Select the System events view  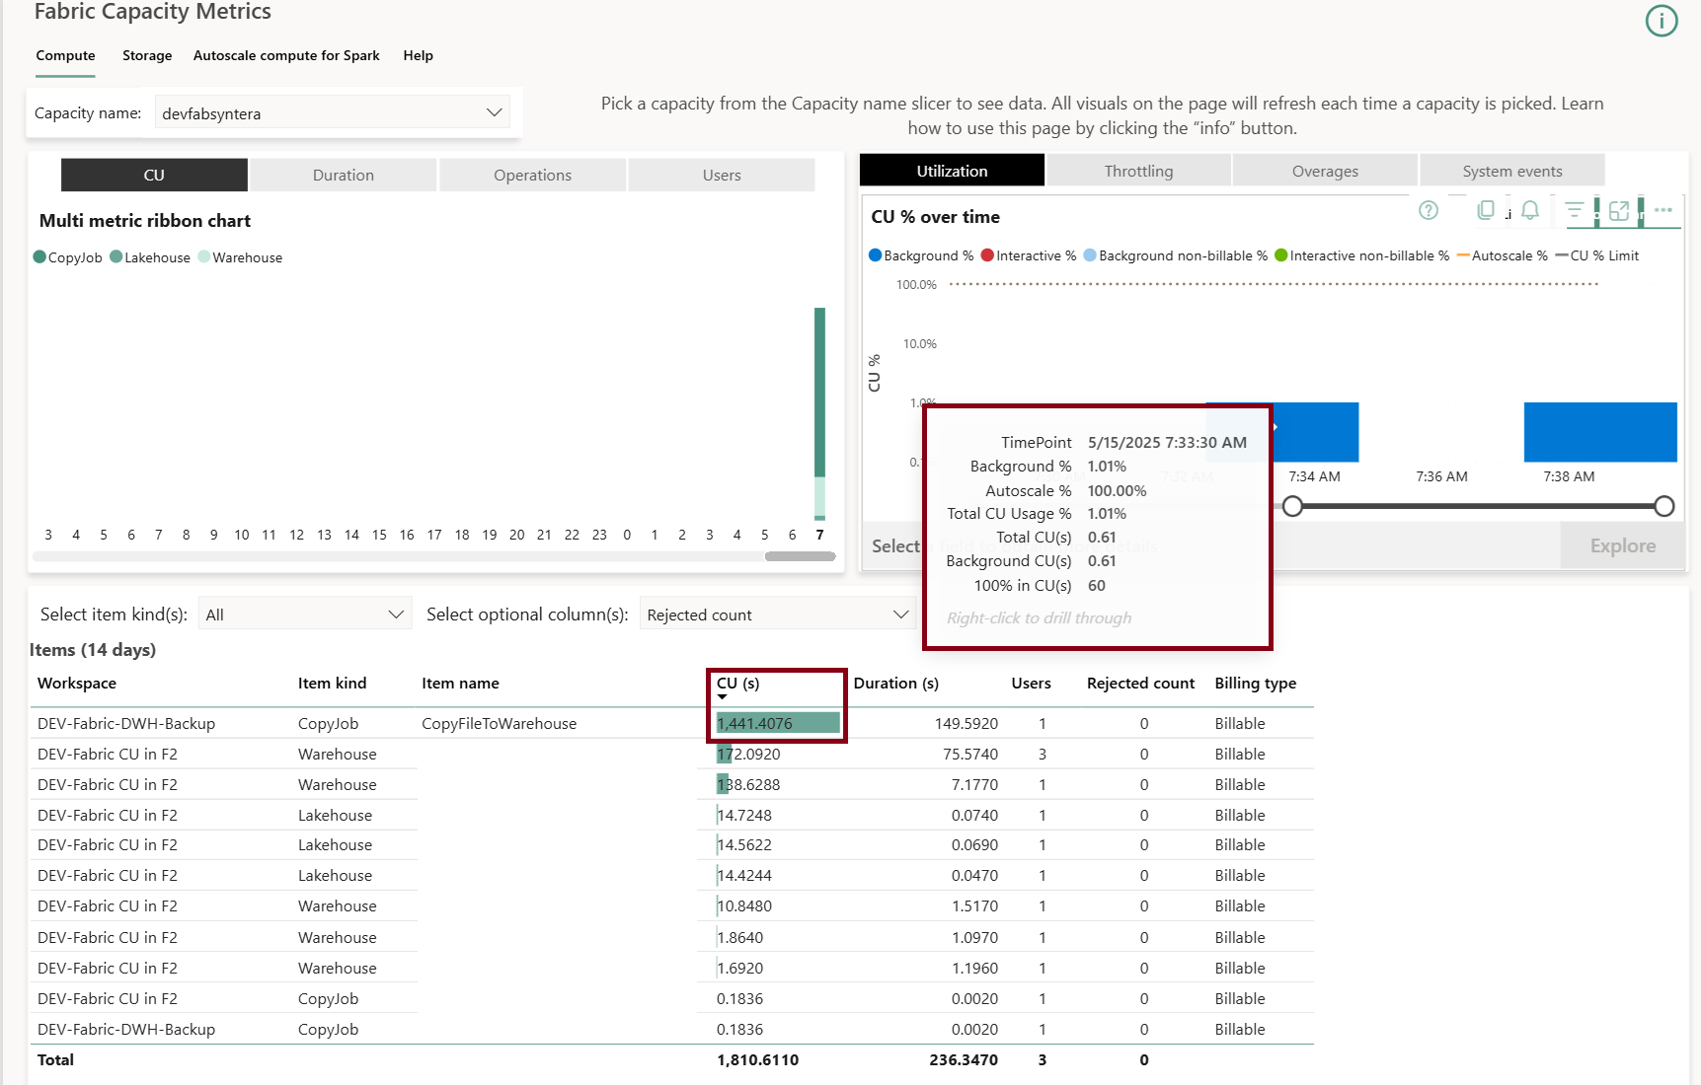point(1511,170)
